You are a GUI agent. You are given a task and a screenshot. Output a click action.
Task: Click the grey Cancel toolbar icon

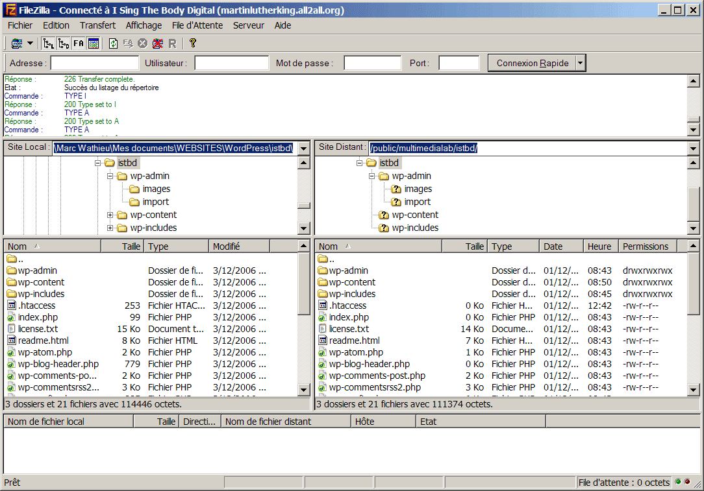[x=143, y=43]
